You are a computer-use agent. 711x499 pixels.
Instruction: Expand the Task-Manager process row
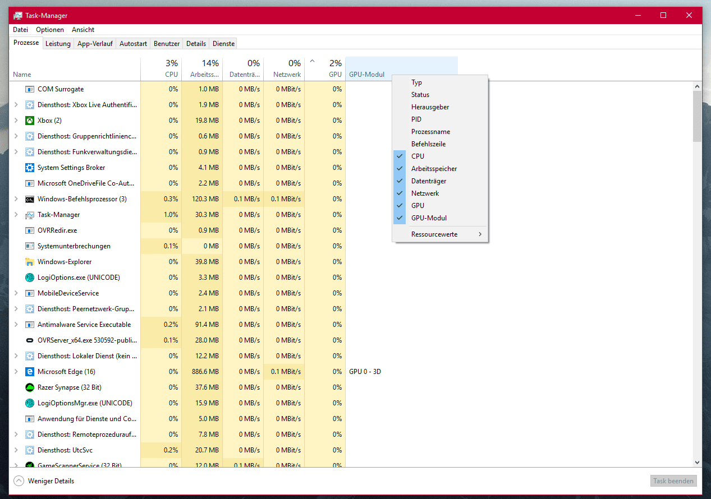click(x=16, y=215)
